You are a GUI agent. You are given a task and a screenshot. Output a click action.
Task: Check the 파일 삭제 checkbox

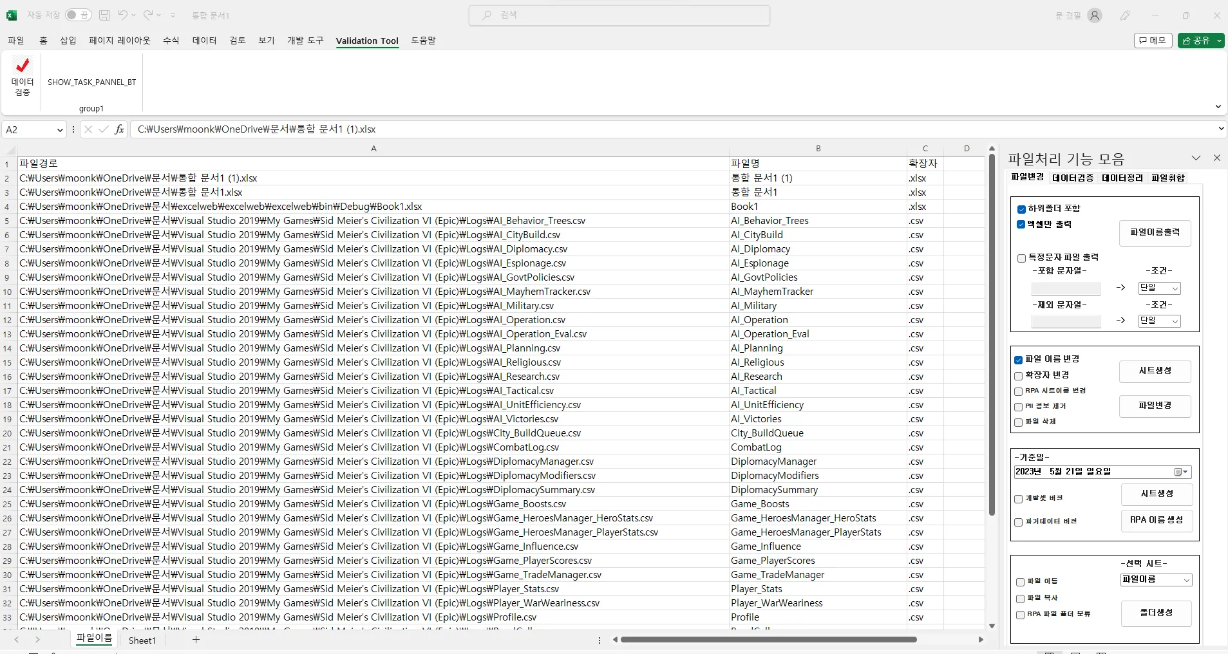click(1019, 422)
